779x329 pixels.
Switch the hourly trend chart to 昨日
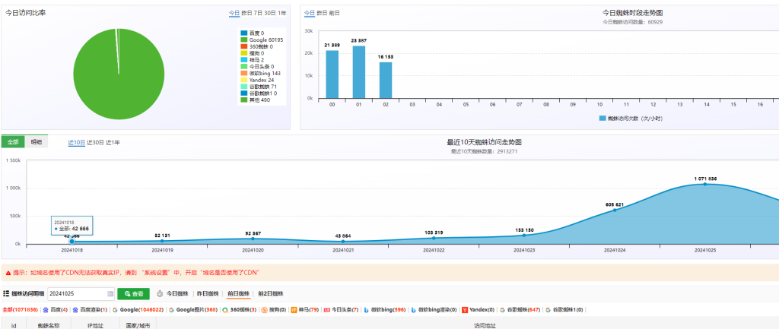point(321,13)
